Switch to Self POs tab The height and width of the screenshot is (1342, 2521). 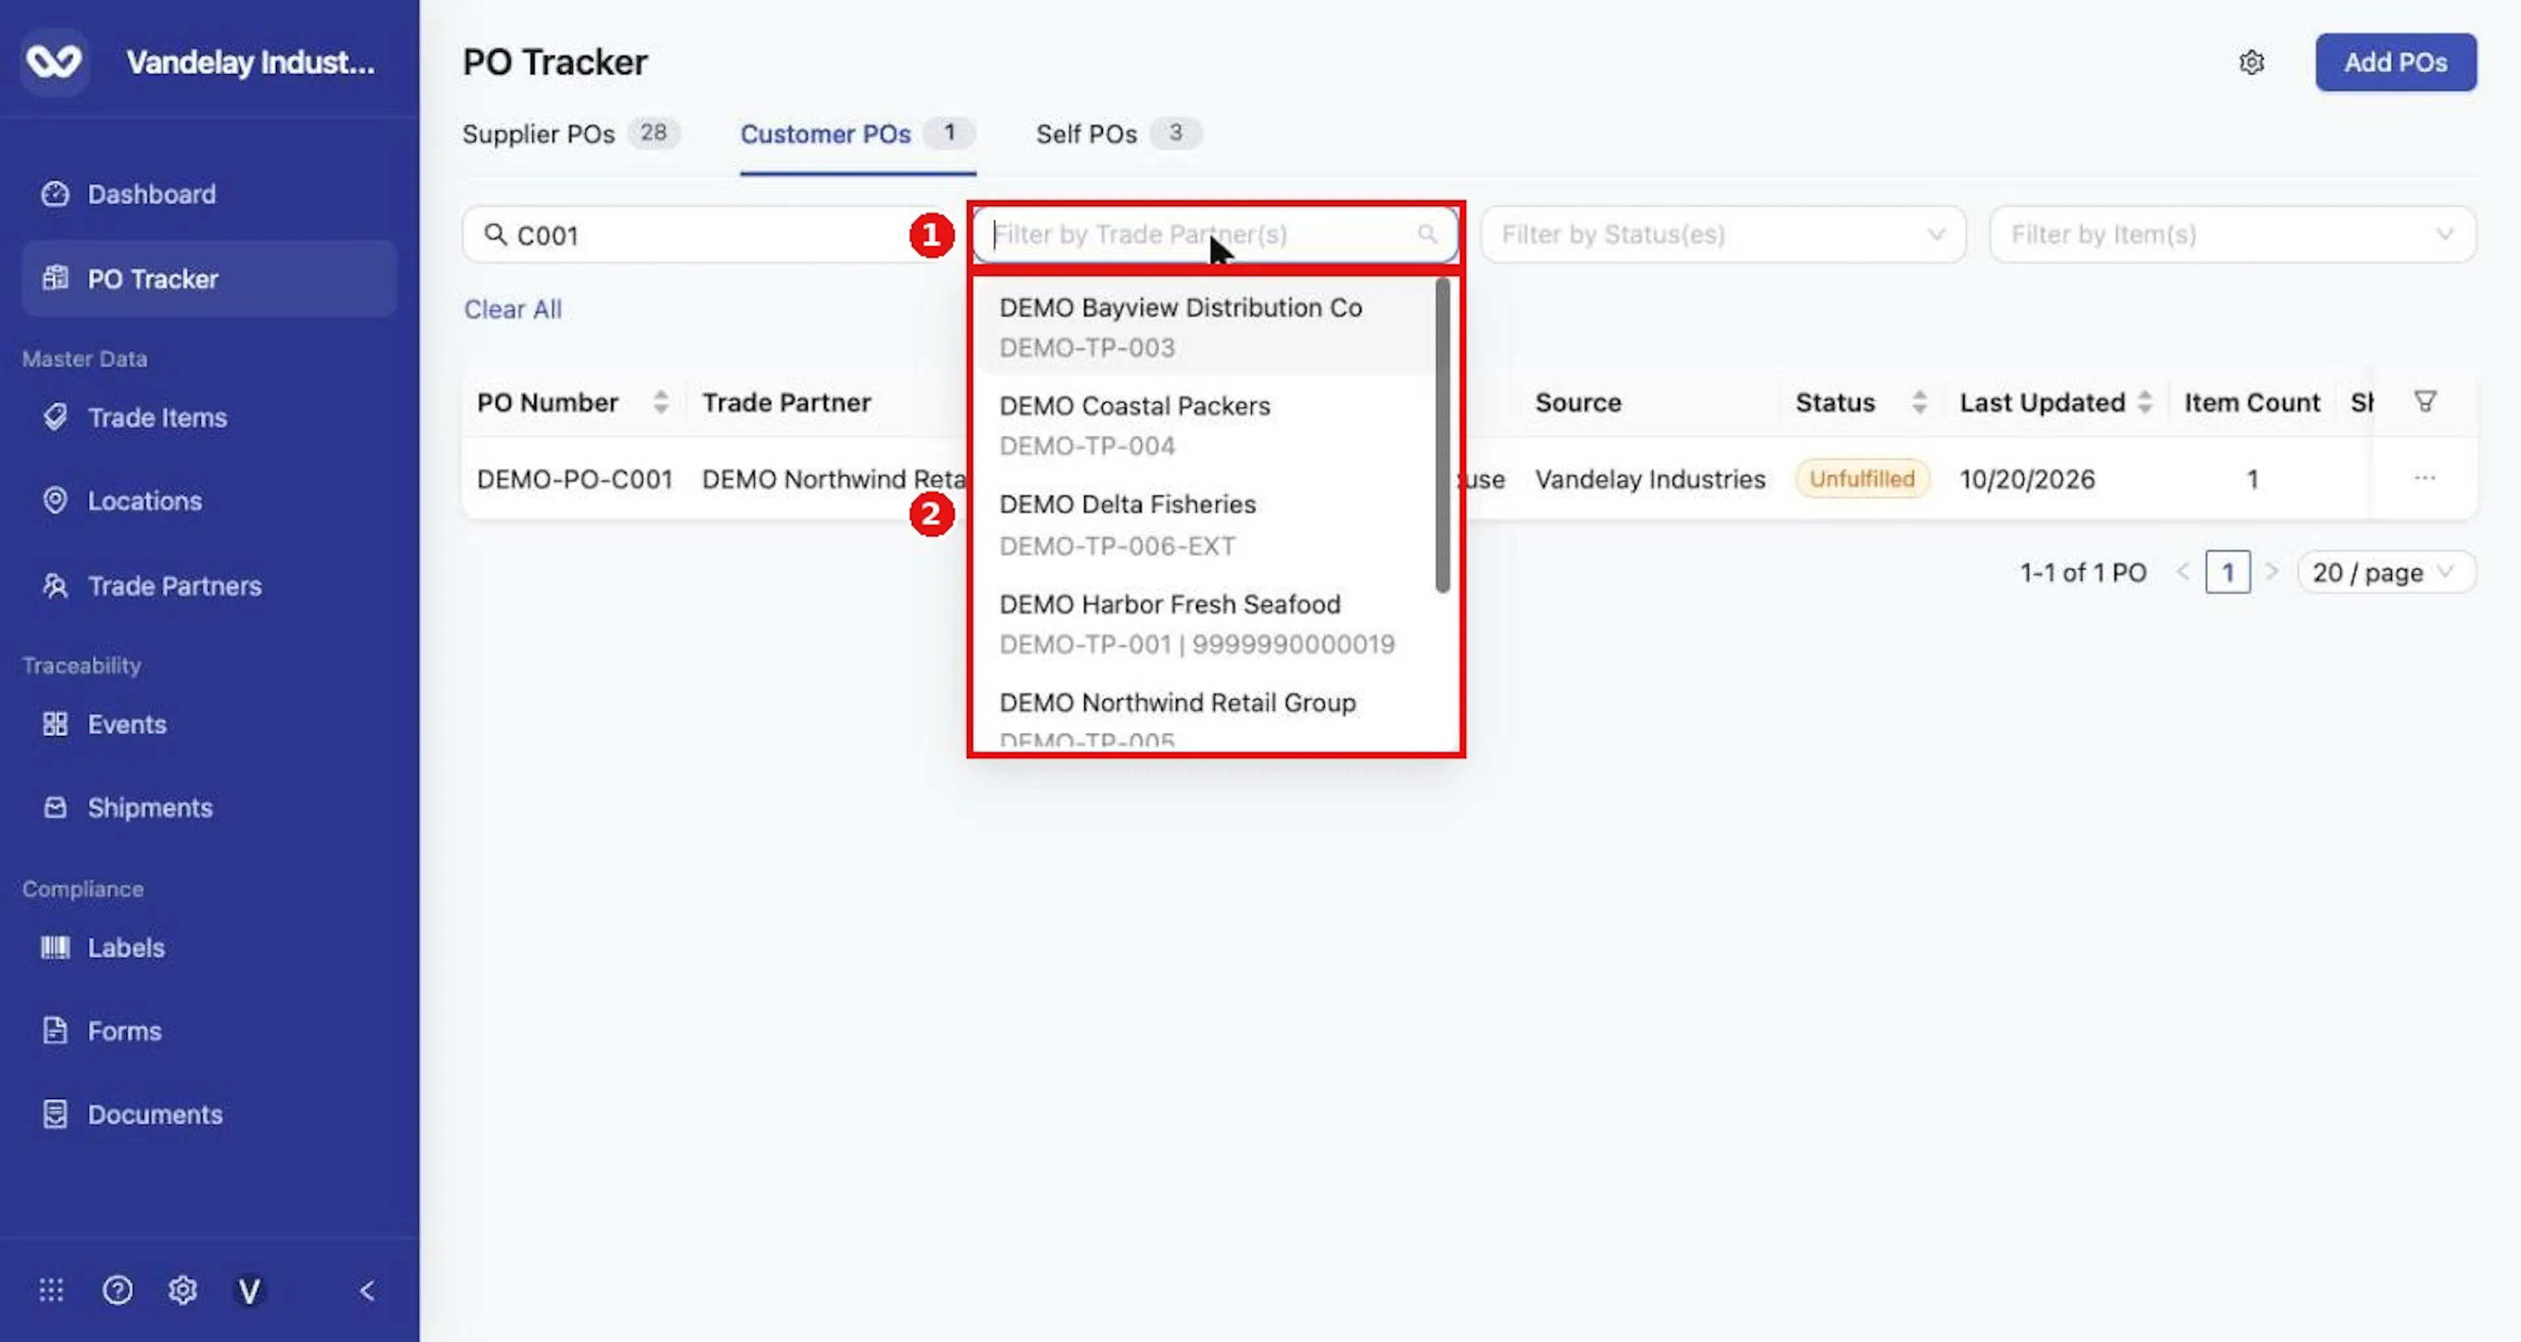(1119, 133)
